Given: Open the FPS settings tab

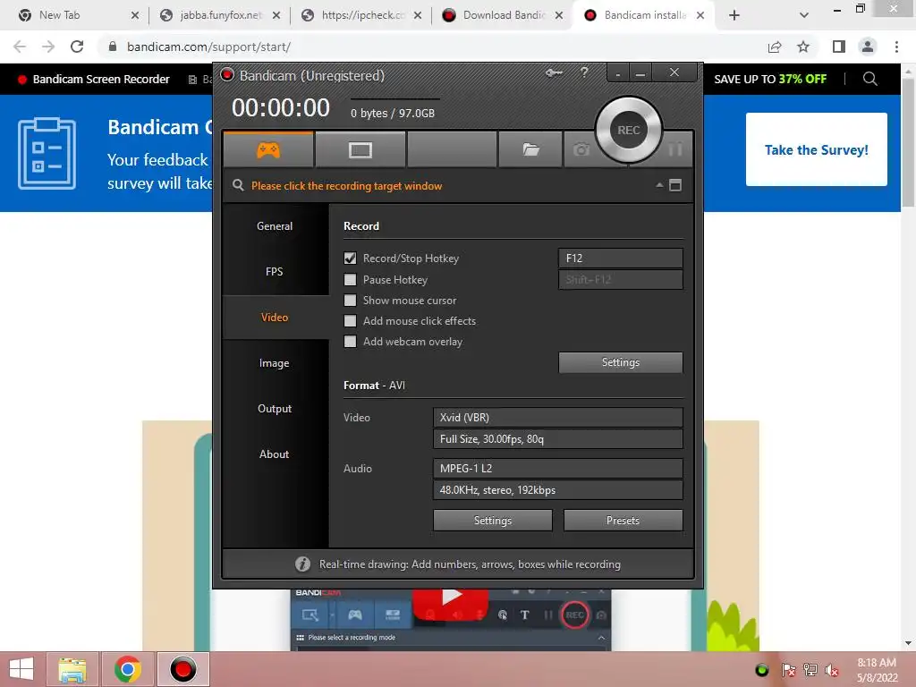Looking at the screenshot, I should pos(275,272).
